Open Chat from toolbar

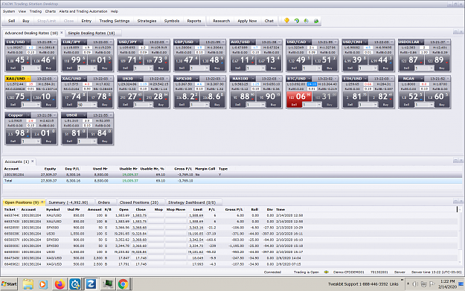[x=269, y=21]
